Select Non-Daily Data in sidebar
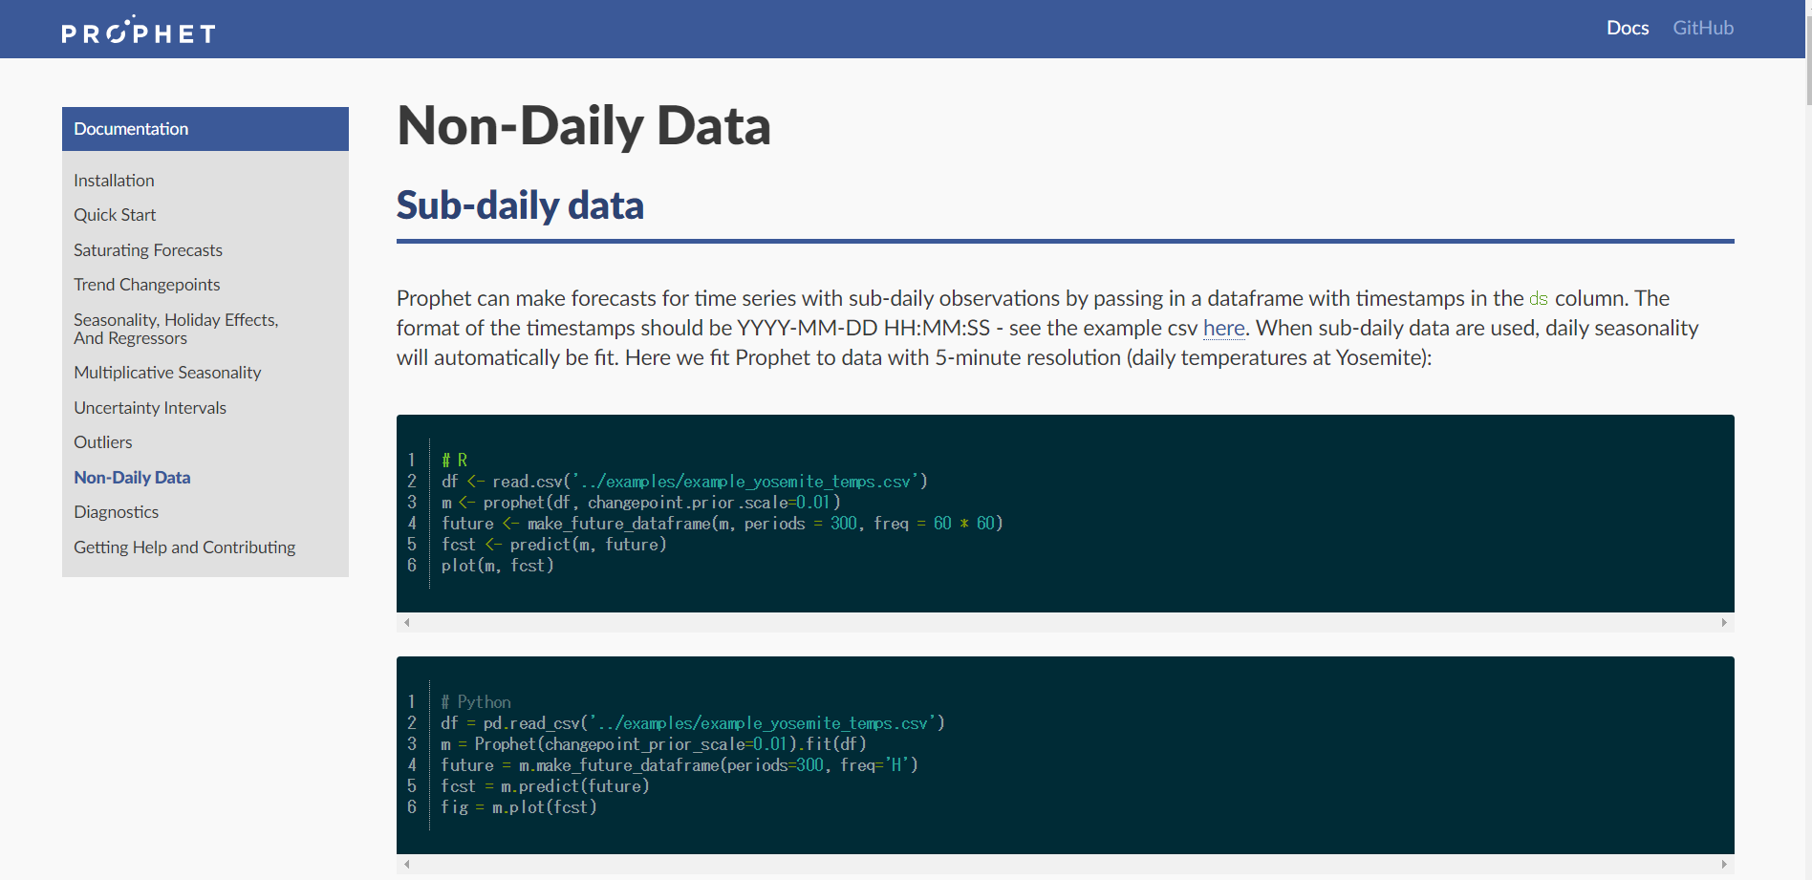The height and width of the screenshot is (880, 1812). (x=132, y=478)
